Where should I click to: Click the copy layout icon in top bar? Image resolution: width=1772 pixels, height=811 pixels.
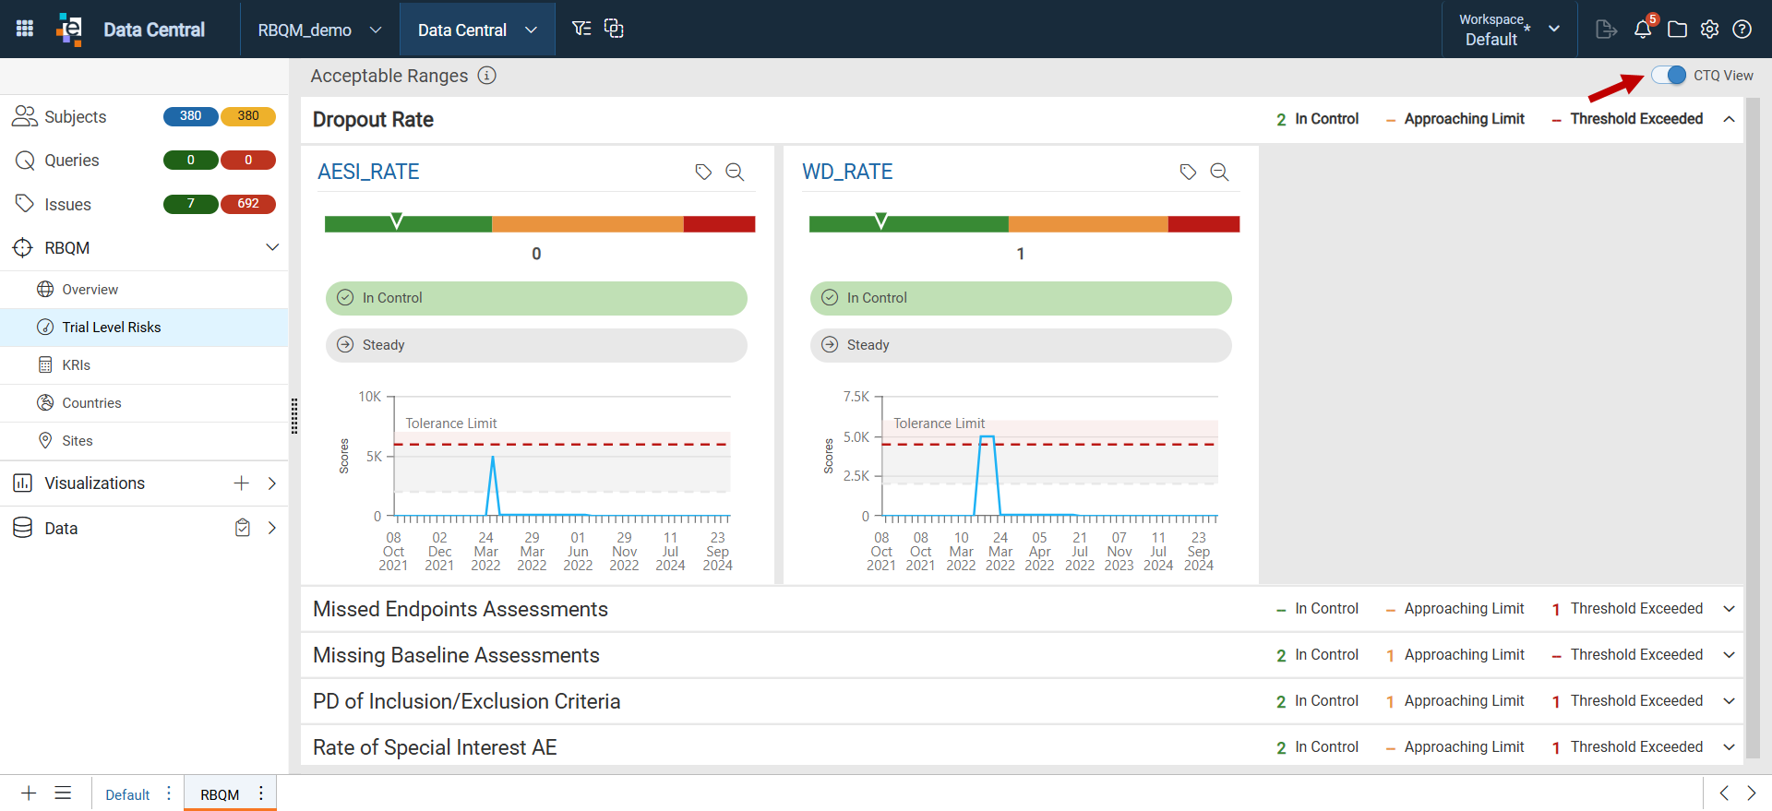[614, 29]
